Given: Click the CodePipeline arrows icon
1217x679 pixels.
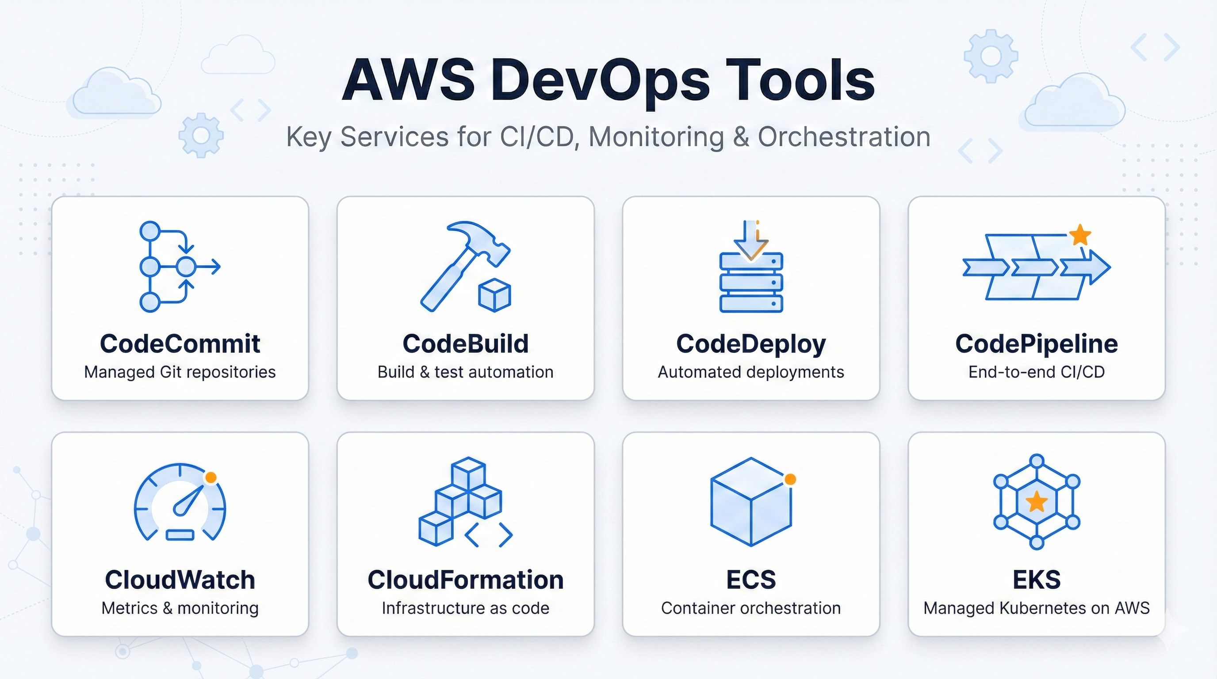Looking at the screenshot, I should point(1036,267).
